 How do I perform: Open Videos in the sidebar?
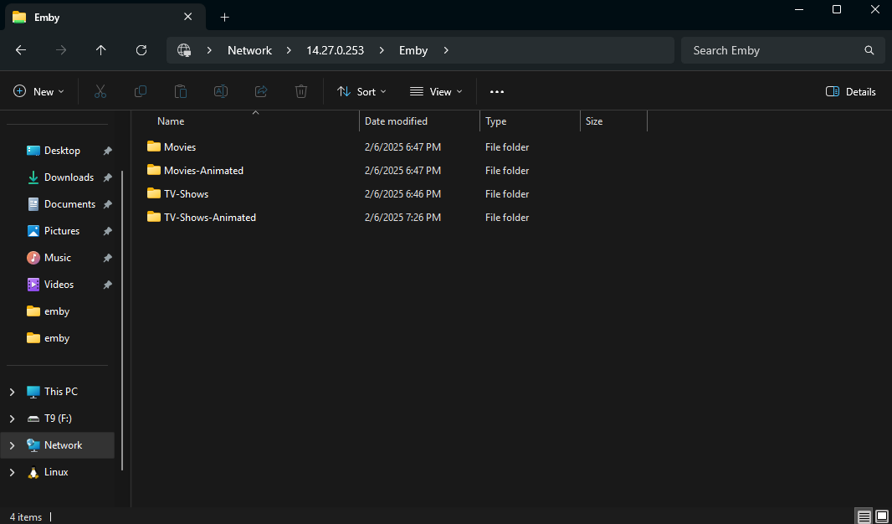61,285
